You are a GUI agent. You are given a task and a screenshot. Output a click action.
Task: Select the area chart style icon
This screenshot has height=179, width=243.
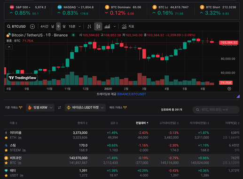tap(107, 26)
